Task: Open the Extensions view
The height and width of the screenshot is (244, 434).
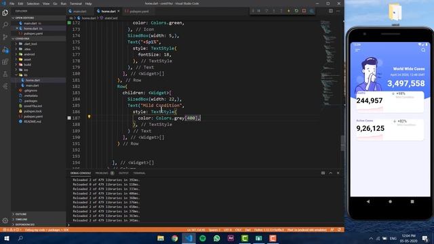Action: pyautogui.click(x=5, y=62)
